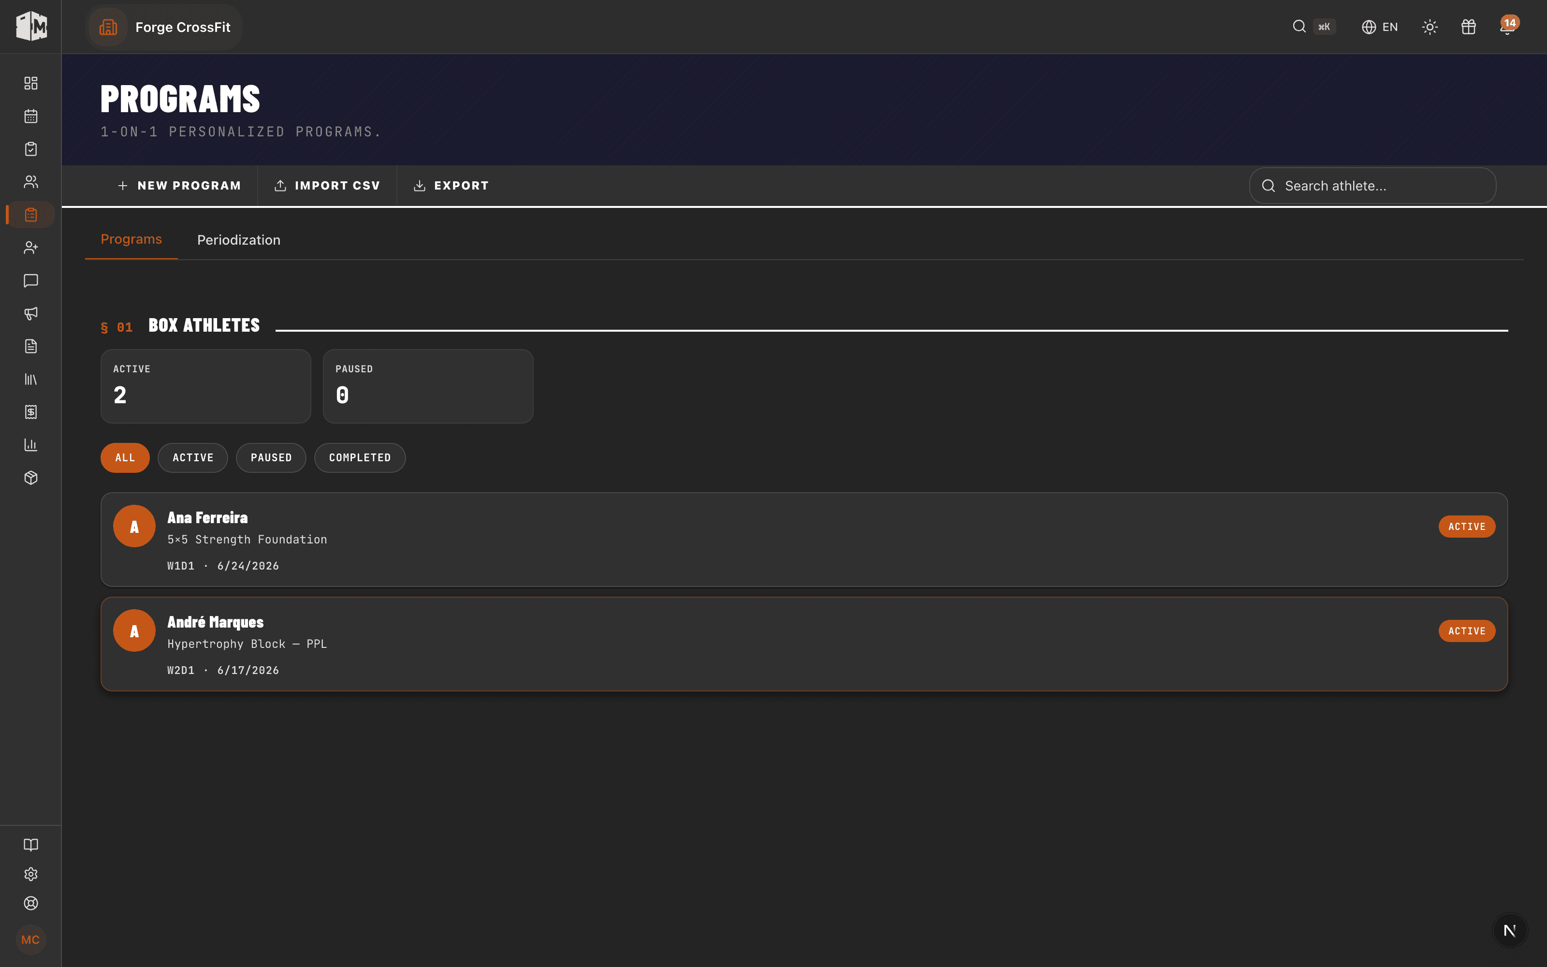The image size is (1547, 967).
Task: Open the Forge CrossFit gym switcher
Action: (x=164, y=27)
